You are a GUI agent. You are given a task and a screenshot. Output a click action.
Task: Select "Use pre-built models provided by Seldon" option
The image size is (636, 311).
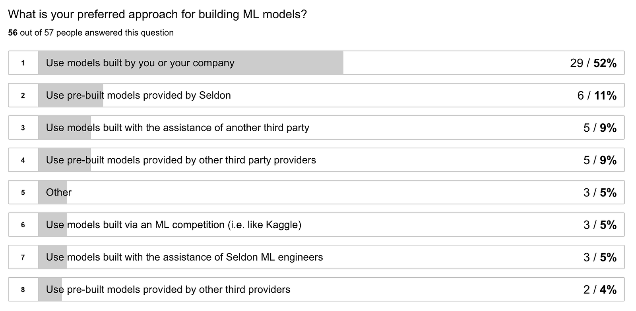[x=138, y=96]
